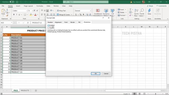This screenshot has width=169, height=95.
Task: Open the font name dropdown Calibri
Action: click(x=27, y=11)
